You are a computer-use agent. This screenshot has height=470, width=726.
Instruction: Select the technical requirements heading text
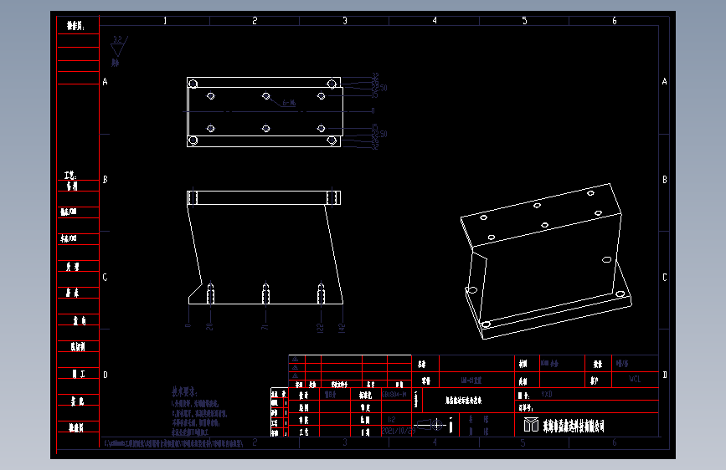click(x=184, y=392)
